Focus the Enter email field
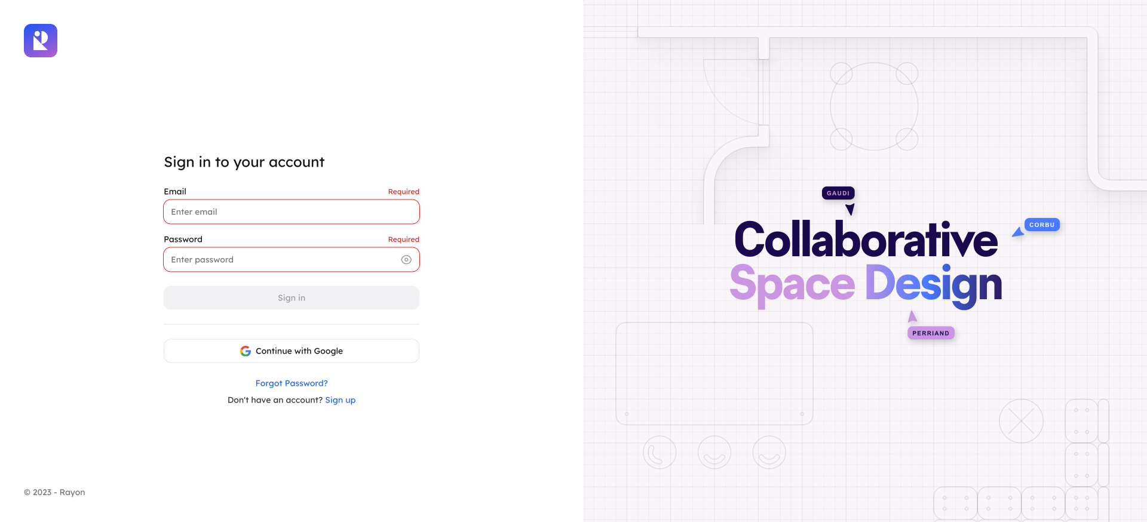This screenshot has width=1147, height=522. click(292, 212)
